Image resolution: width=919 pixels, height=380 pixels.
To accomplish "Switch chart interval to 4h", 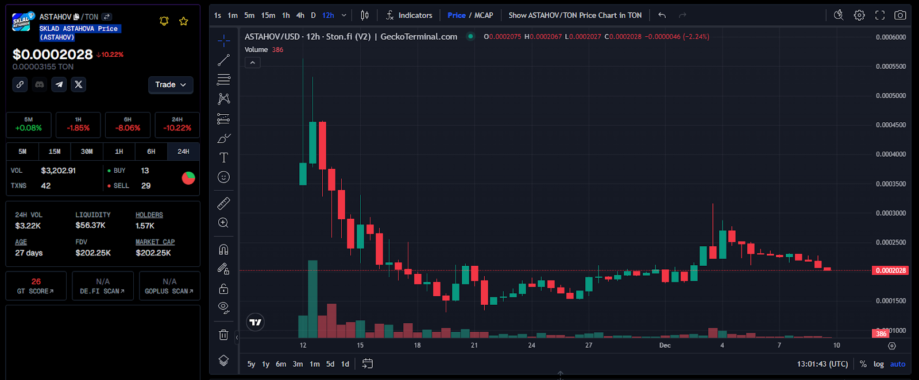I will coord(300,15).
